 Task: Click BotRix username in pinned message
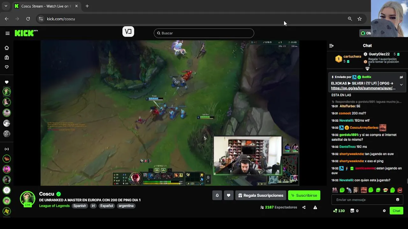[367, 77]
